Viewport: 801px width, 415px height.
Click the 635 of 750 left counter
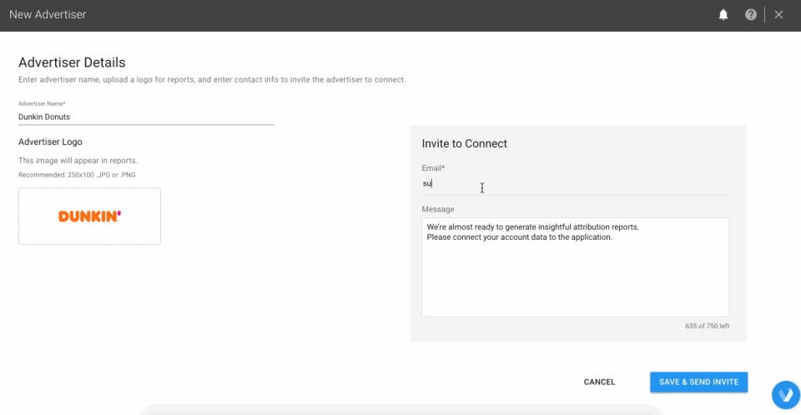707,326
